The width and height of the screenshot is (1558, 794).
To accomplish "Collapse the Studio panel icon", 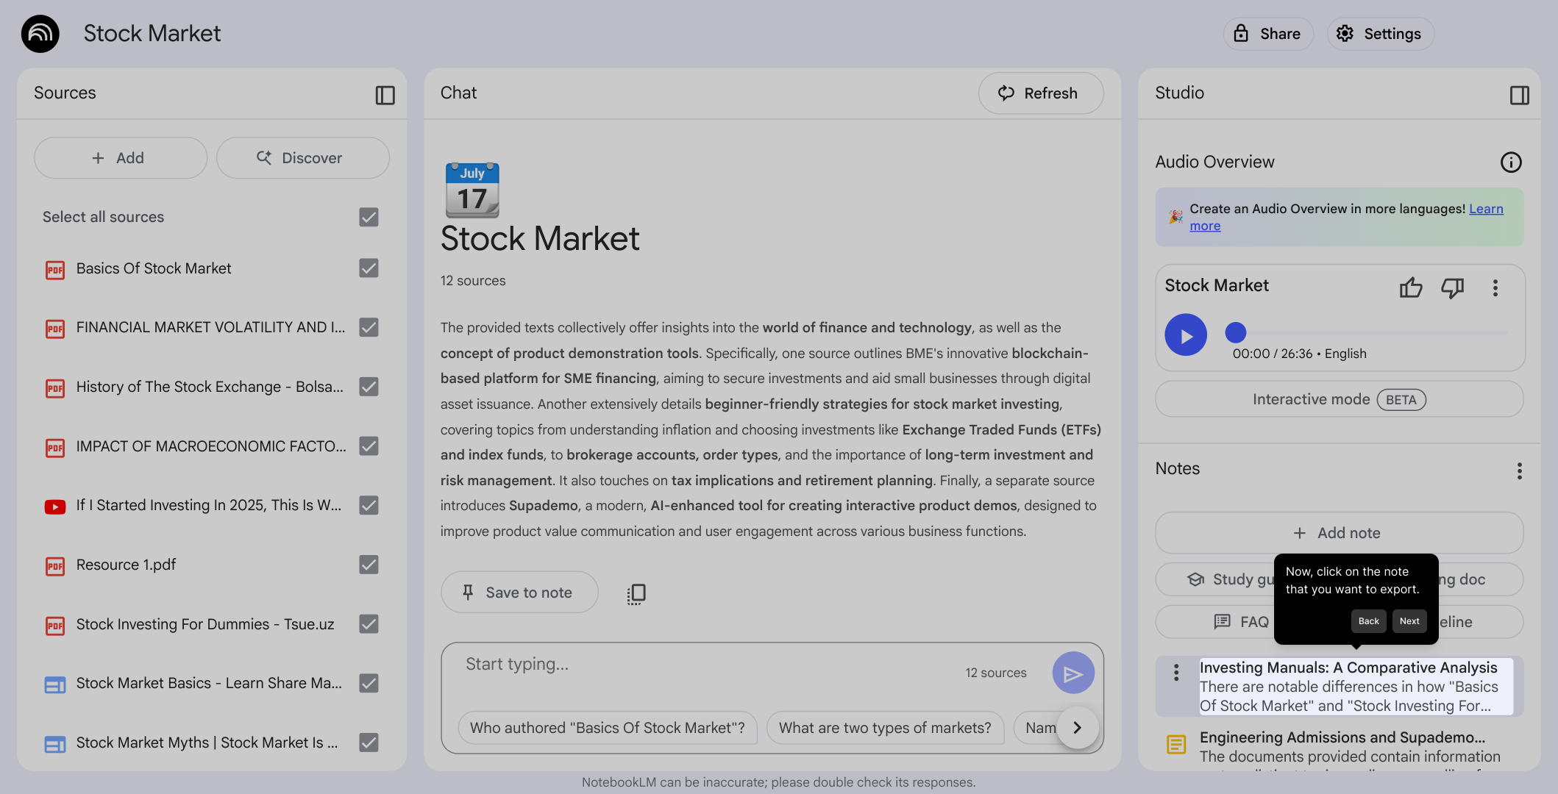I will (x=1519, y=95).
